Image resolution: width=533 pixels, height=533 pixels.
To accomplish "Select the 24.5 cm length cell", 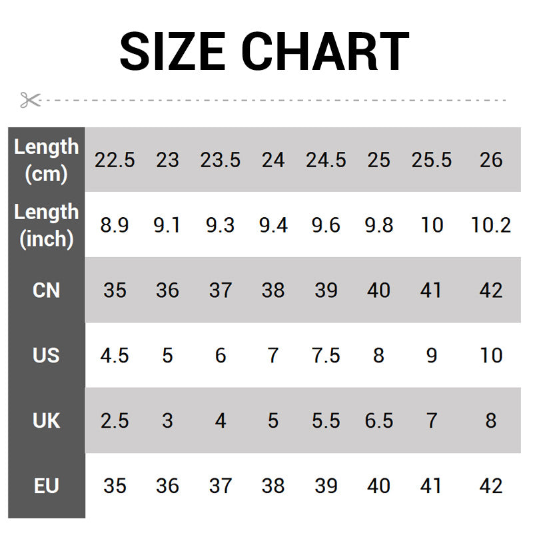I will 326,160.
